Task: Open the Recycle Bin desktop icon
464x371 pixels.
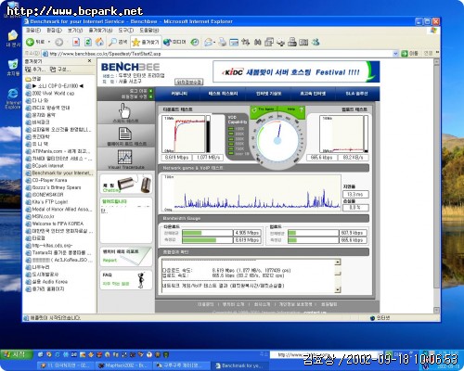Action: 13,68
